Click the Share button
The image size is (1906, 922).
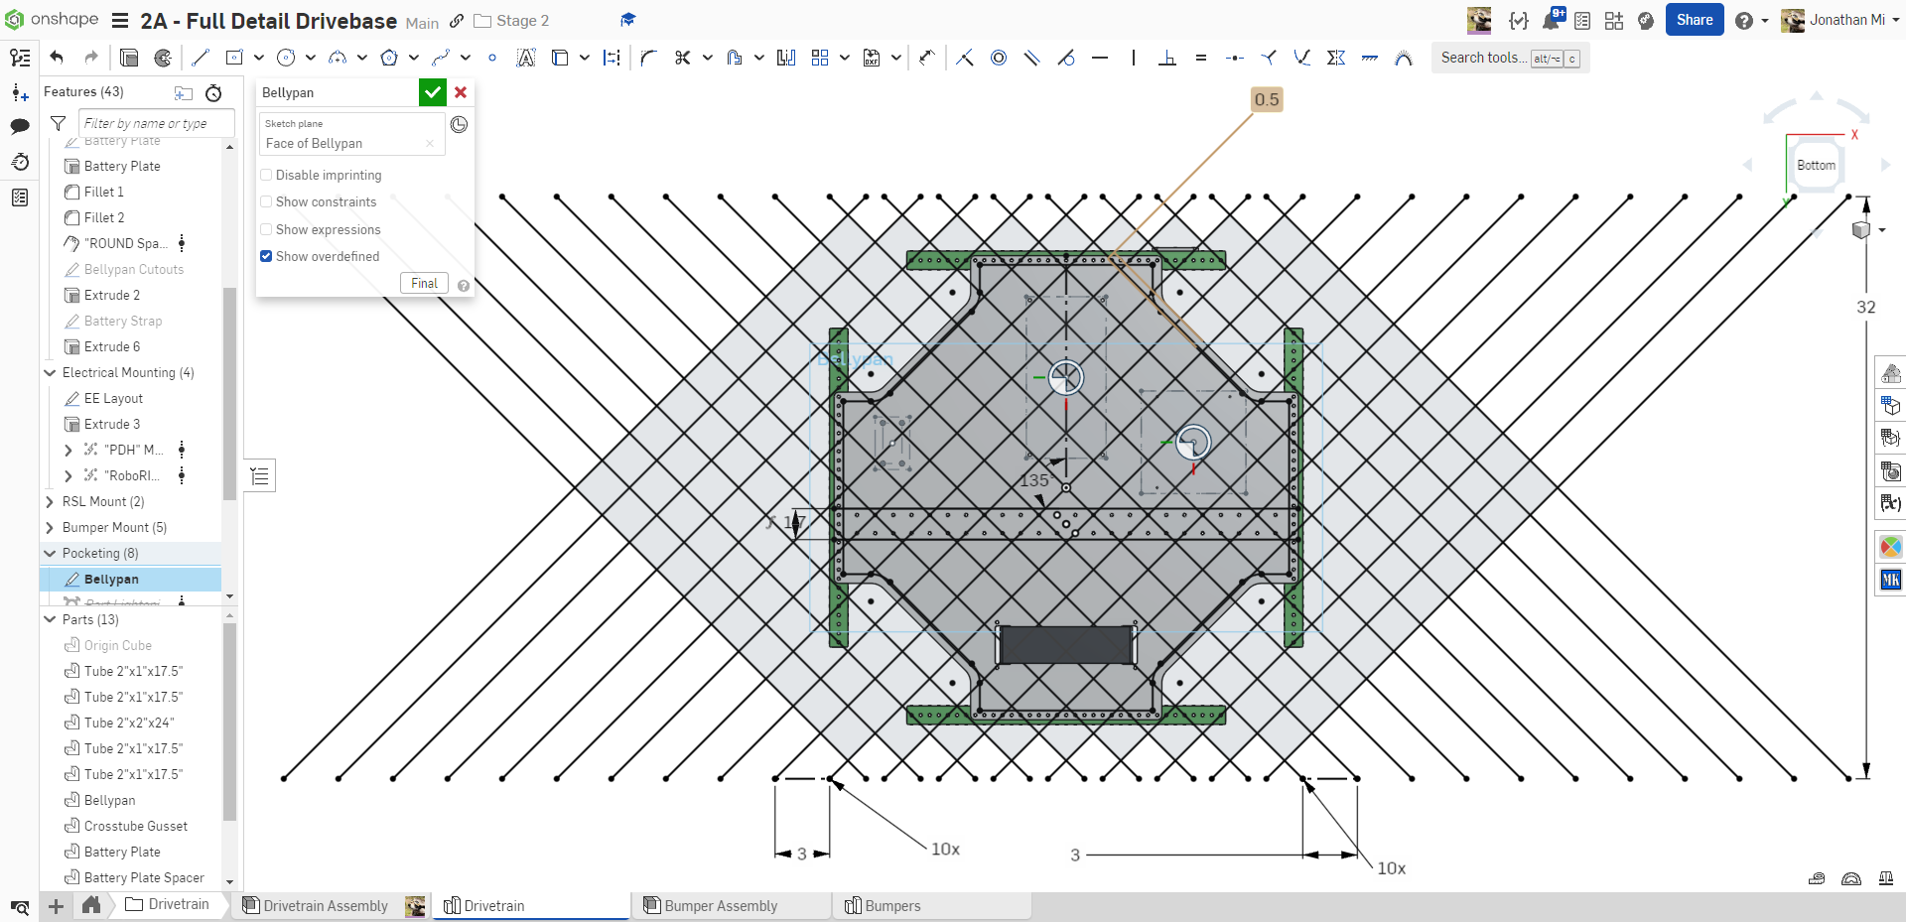point(1694,20)
